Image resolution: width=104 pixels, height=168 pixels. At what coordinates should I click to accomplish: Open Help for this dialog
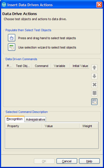point(89,161)
